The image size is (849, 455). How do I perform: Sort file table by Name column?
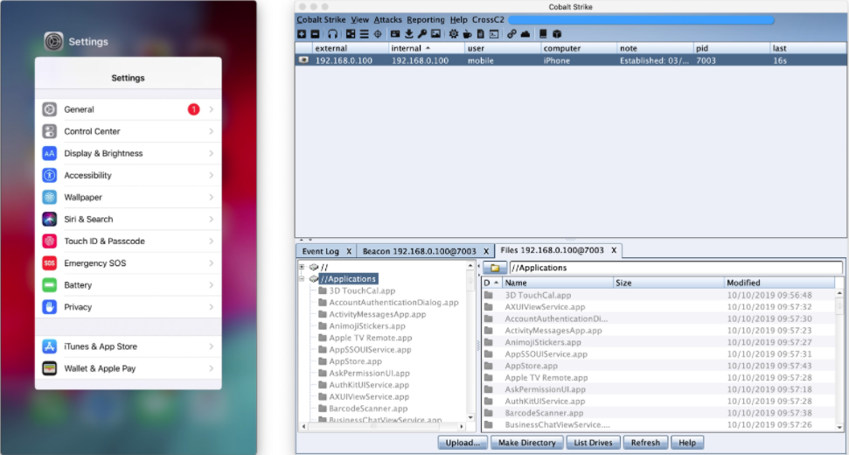[558, 283]
